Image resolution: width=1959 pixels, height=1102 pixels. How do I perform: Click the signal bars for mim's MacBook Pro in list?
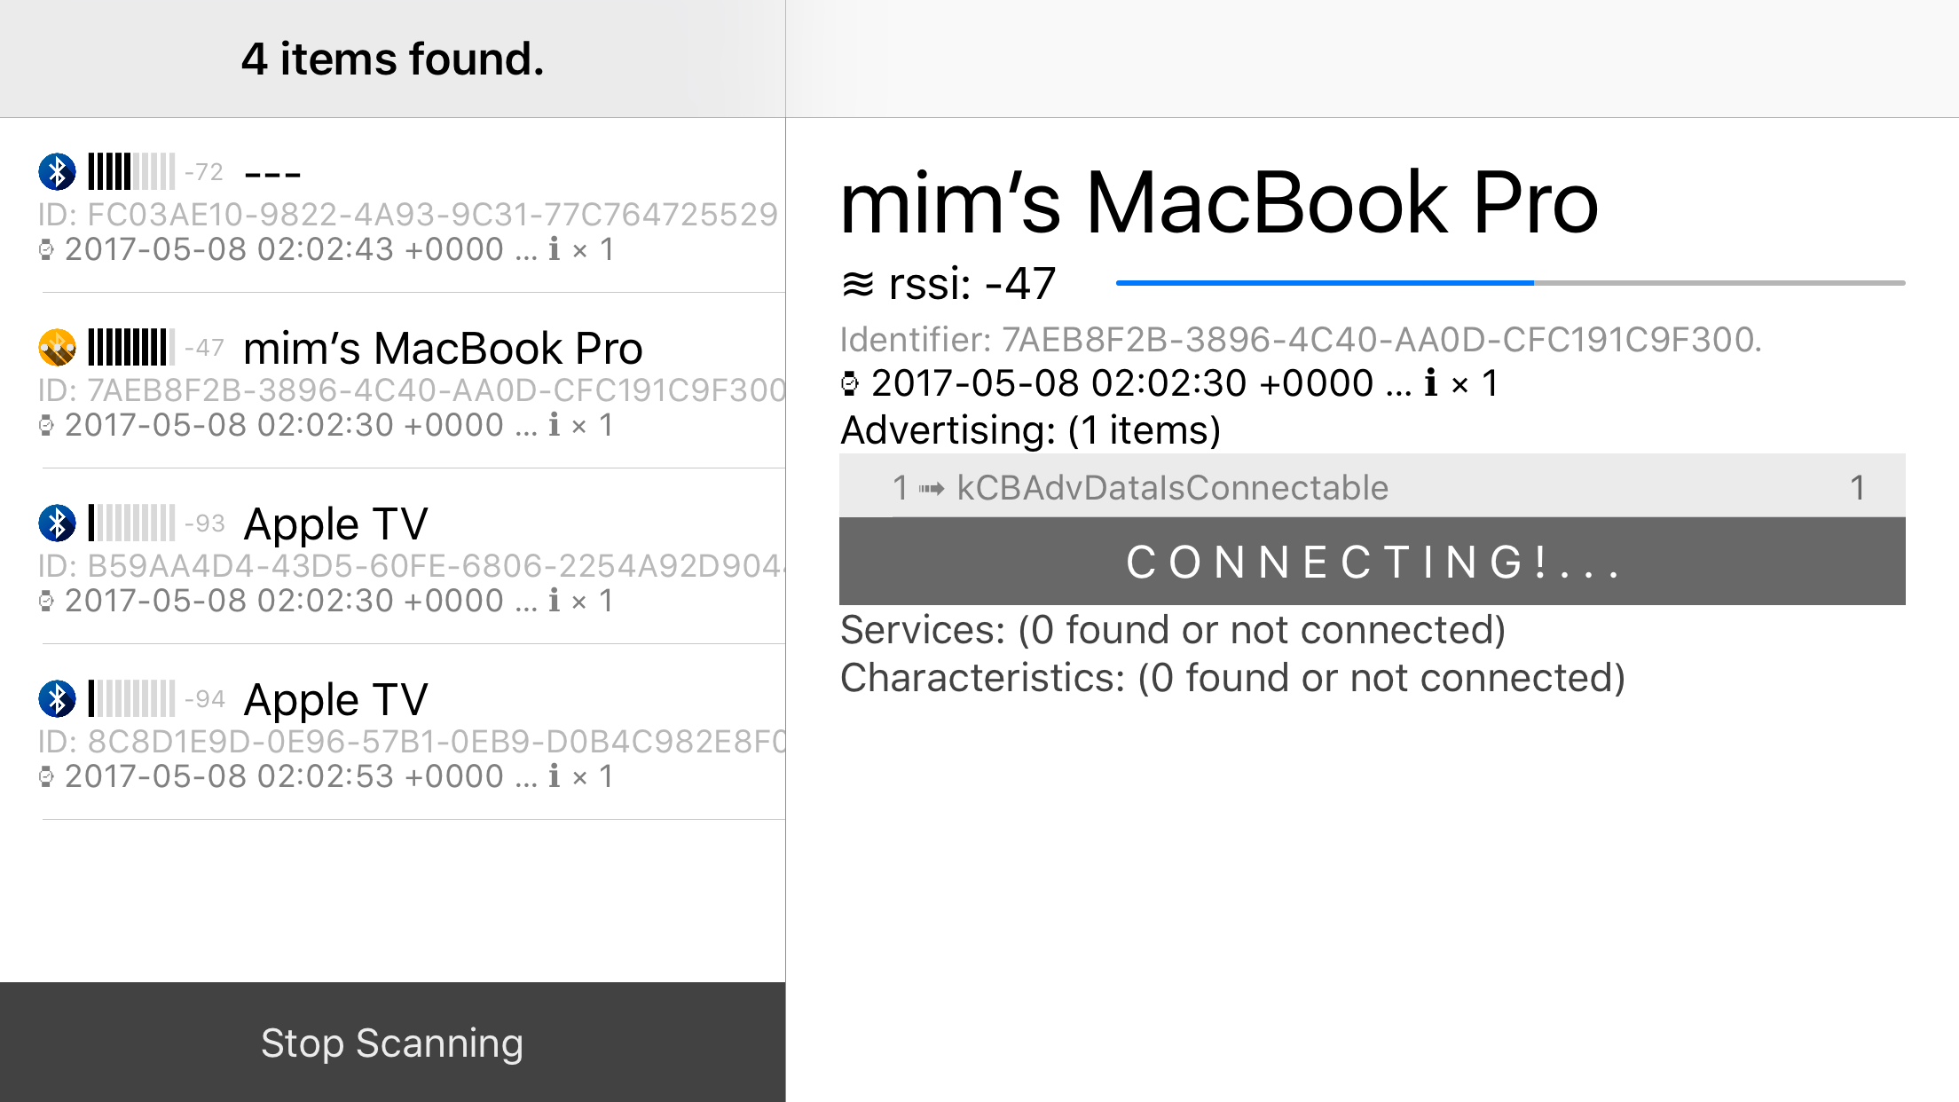[x=131, y=347]
